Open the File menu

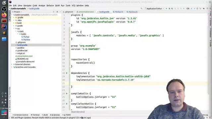[10, 6]
